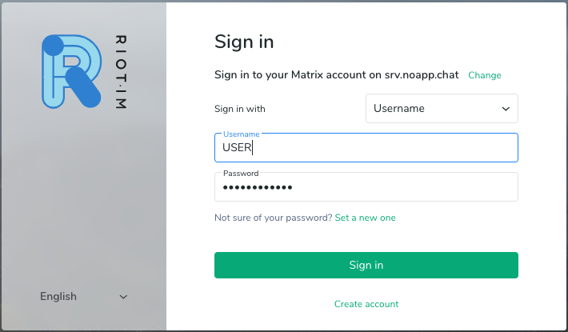Screen dimensions: 568x332
Task: Click the 'Sign in' page heading
Action: pyautogui.click(x=244, y=42)
